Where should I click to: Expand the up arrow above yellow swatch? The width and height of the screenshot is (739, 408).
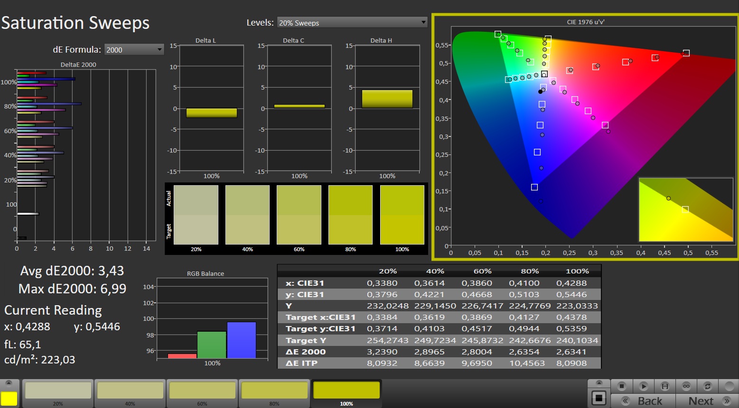9,383
